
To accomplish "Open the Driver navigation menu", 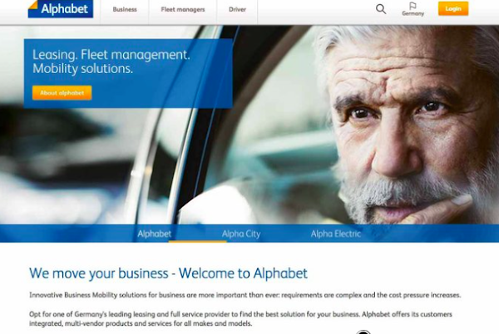I will click(237, 9).
